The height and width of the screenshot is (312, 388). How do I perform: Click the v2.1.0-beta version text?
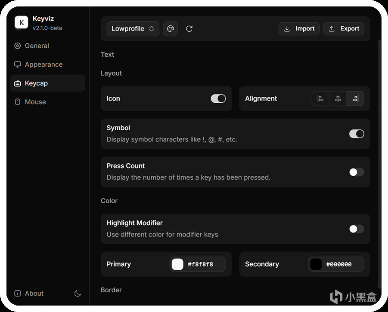[x=47, y=28]
